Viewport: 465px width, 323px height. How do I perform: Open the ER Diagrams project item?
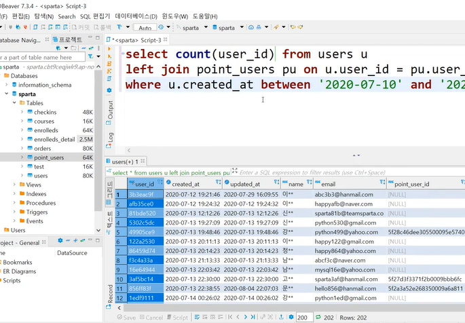pyautogui.click(x=20, y=271)
